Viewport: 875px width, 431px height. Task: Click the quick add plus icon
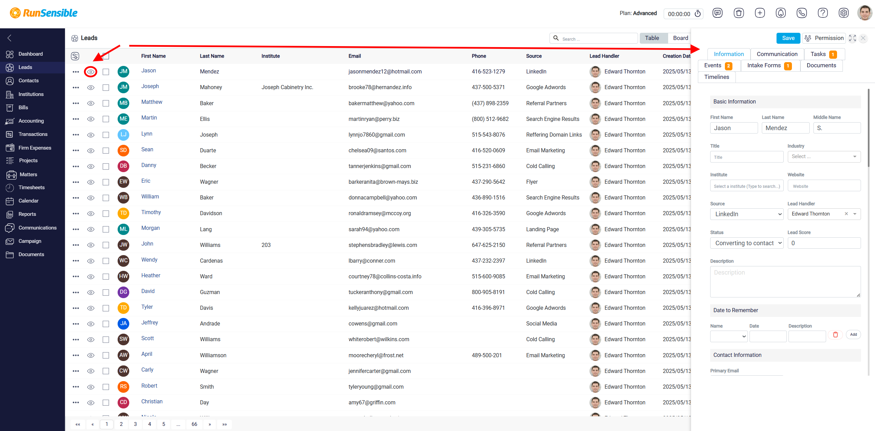tap(760, 13)
